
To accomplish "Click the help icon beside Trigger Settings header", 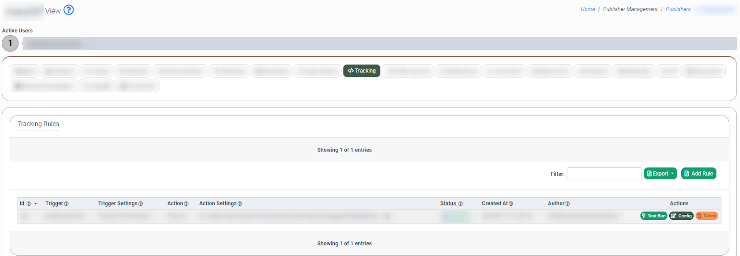I will [x=141, y=204].
